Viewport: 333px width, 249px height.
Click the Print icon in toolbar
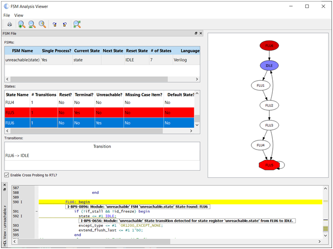pos(9,24)
